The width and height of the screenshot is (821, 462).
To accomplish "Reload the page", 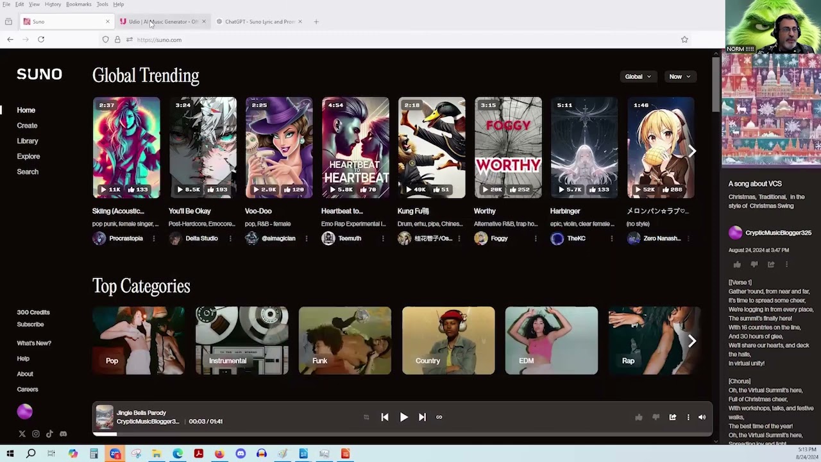I will [x=41, y=39].
